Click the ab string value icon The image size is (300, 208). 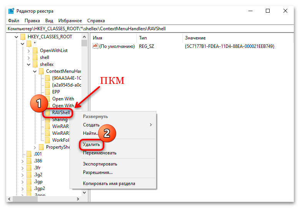tap(95, 46)
